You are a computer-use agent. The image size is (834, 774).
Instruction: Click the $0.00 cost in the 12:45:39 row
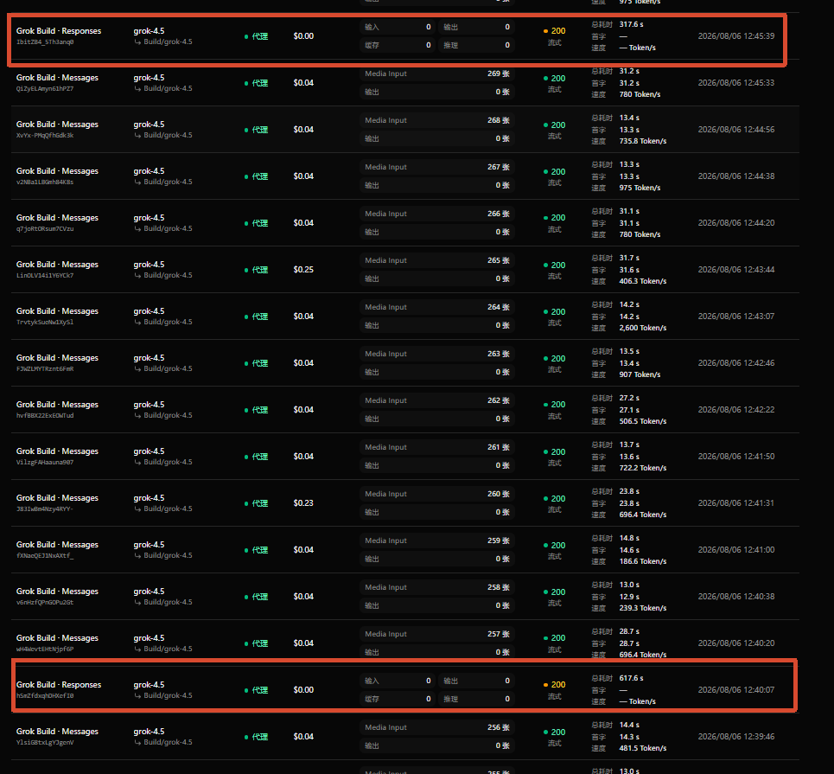303,36
